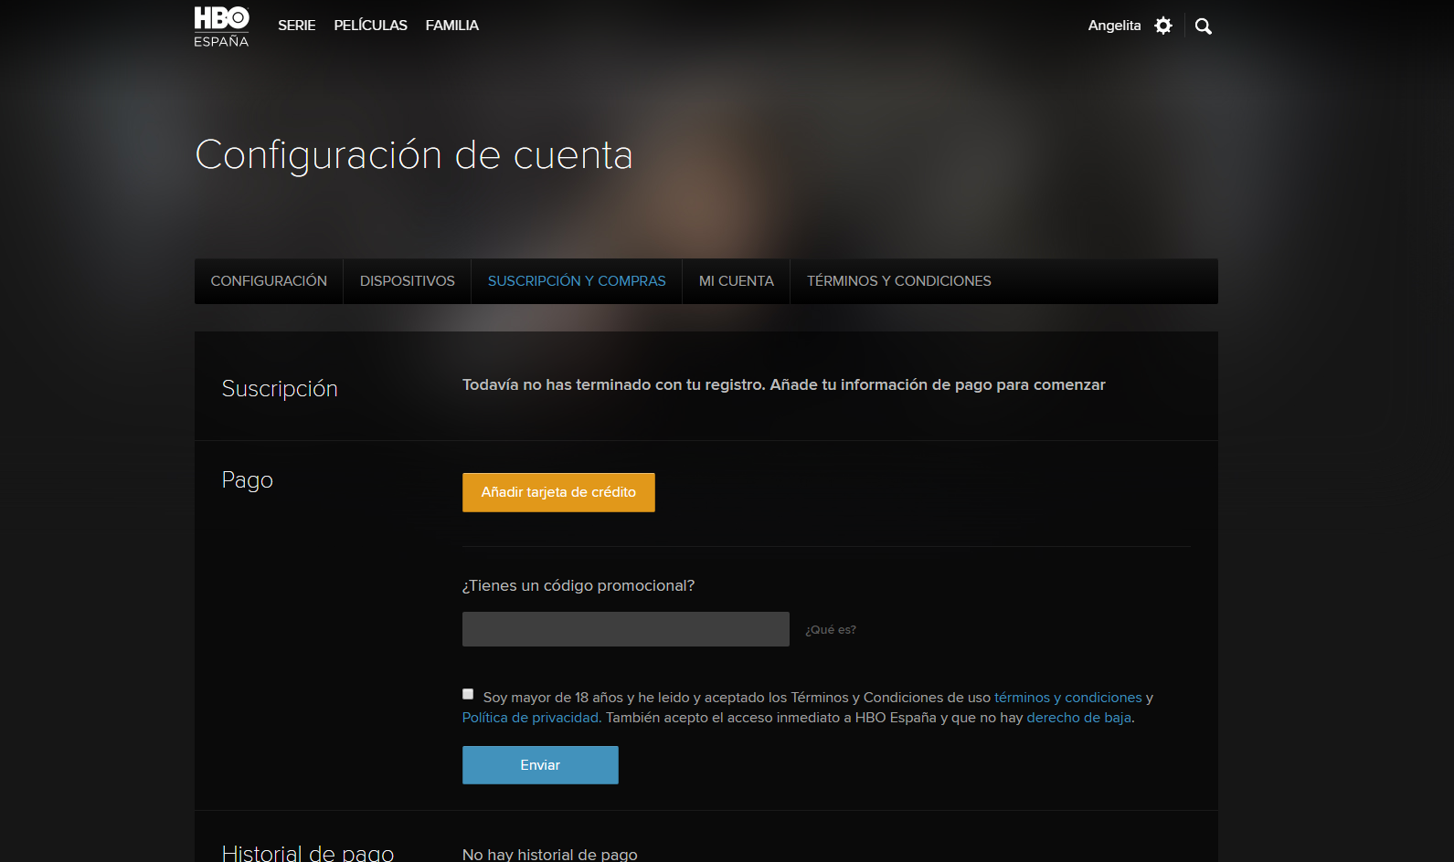Click the 'Historial de pago' heading
Image resolution: width=1454 pixels, height=862 pixels.
point(308,852)
